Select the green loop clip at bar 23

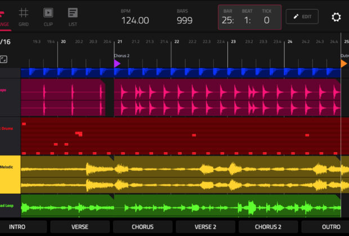(227, 206)
